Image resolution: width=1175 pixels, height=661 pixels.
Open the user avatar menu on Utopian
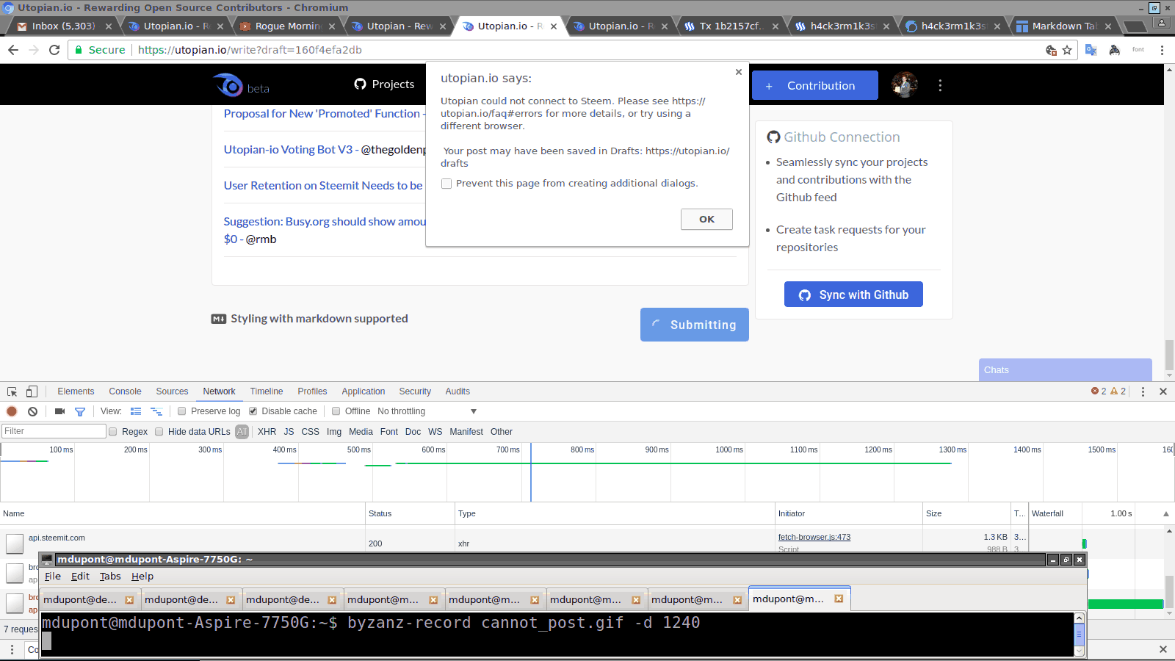click(905, 85)
